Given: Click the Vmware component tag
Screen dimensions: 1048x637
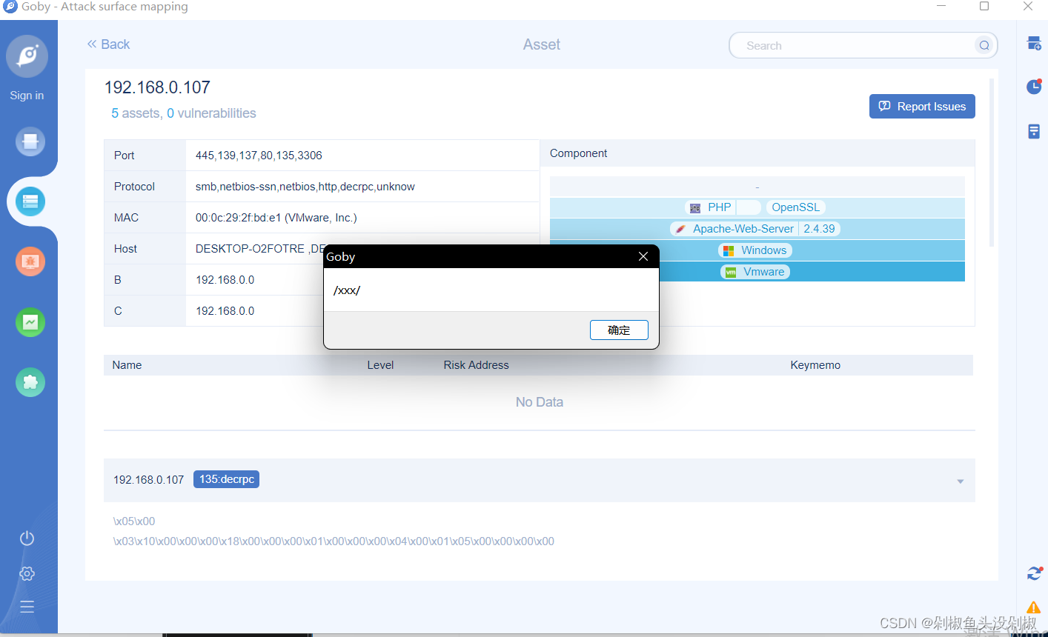Looking at the screenshot, I should pyautogui.click(x=755, y=272).
